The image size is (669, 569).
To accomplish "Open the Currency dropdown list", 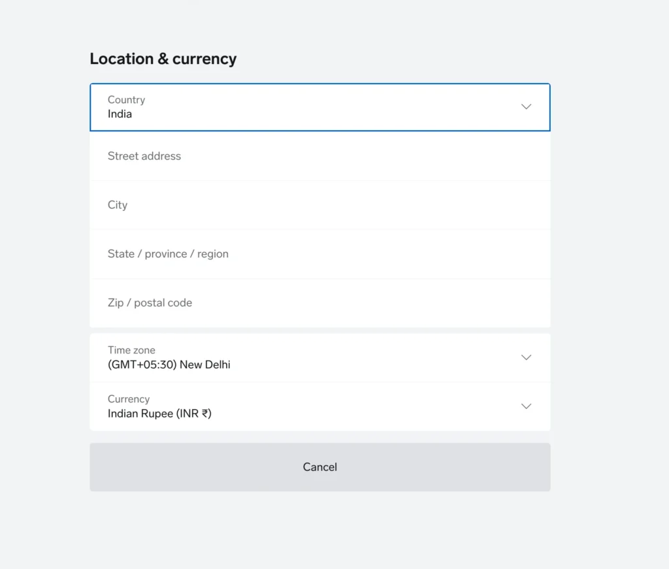I will (319, 406).
